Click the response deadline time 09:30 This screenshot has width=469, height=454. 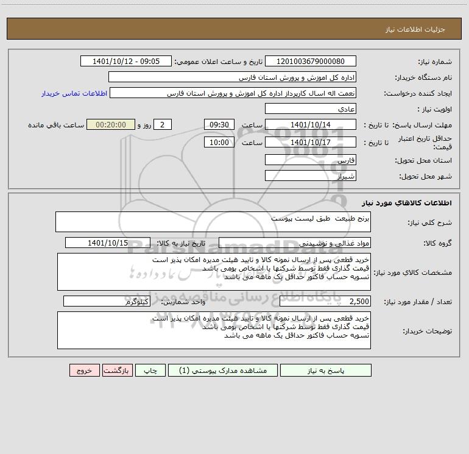(x=219, y=124)
